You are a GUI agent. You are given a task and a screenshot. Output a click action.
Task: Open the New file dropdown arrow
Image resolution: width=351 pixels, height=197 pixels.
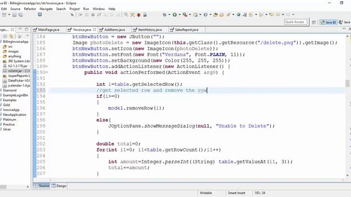point(9,15)
